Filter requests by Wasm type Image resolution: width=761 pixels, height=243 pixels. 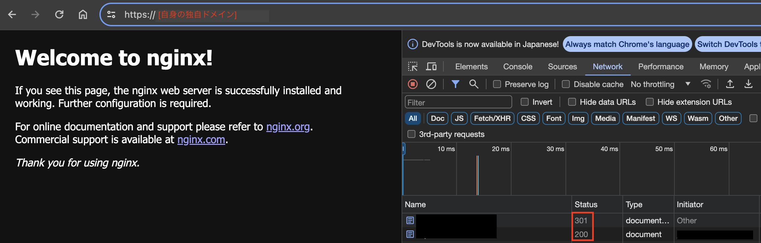698,118
